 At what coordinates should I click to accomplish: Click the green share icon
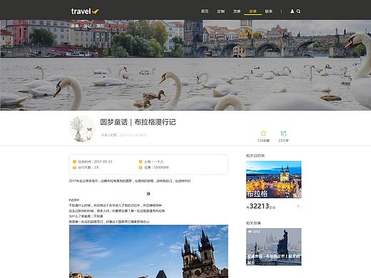[x=283, y=133]
